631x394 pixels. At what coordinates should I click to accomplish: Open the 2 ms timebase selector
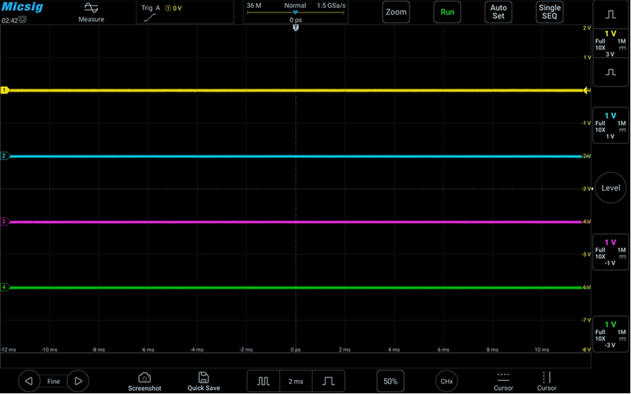[x=296, y=381]
